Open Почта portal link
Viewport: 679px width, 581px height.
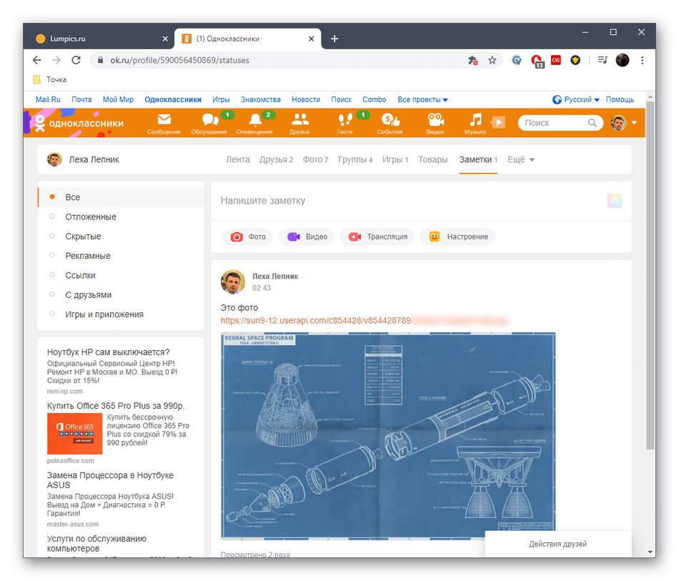(82, 99)
